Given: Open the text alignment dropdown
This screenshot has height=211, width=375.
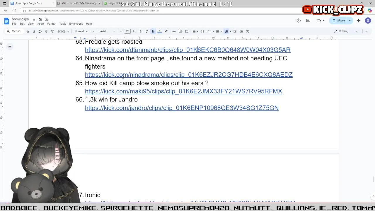Looking at the screenshot, I should tap(195, 31).
